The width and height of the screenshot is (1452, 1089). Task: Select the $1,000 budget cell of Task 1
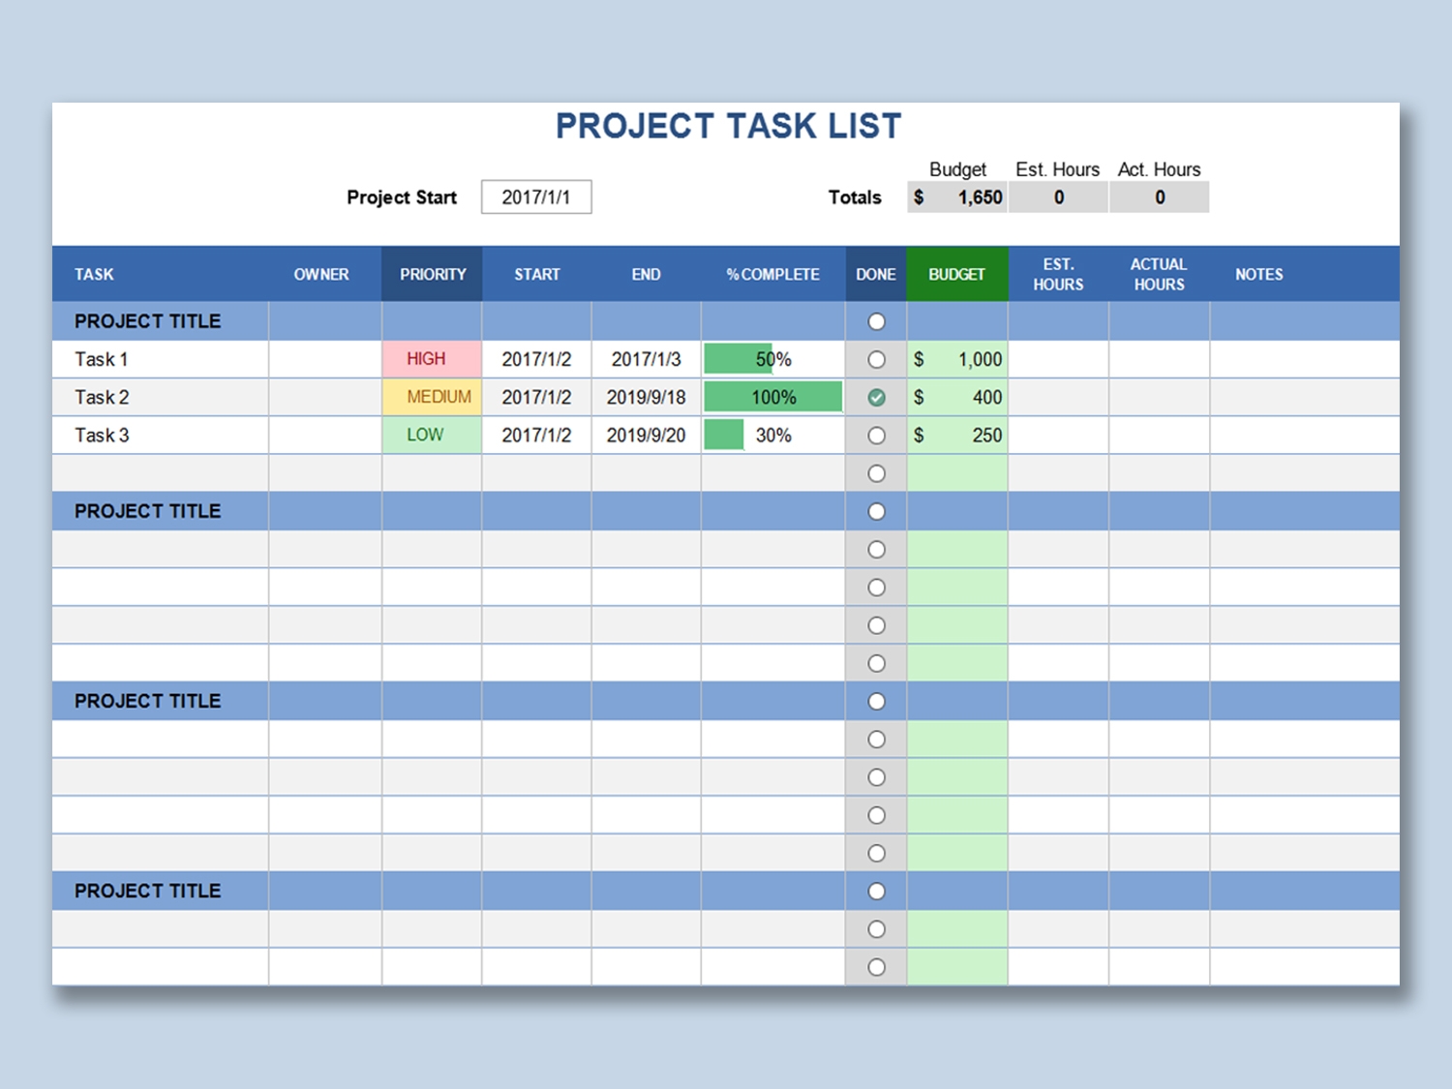[x=956, y=359]
